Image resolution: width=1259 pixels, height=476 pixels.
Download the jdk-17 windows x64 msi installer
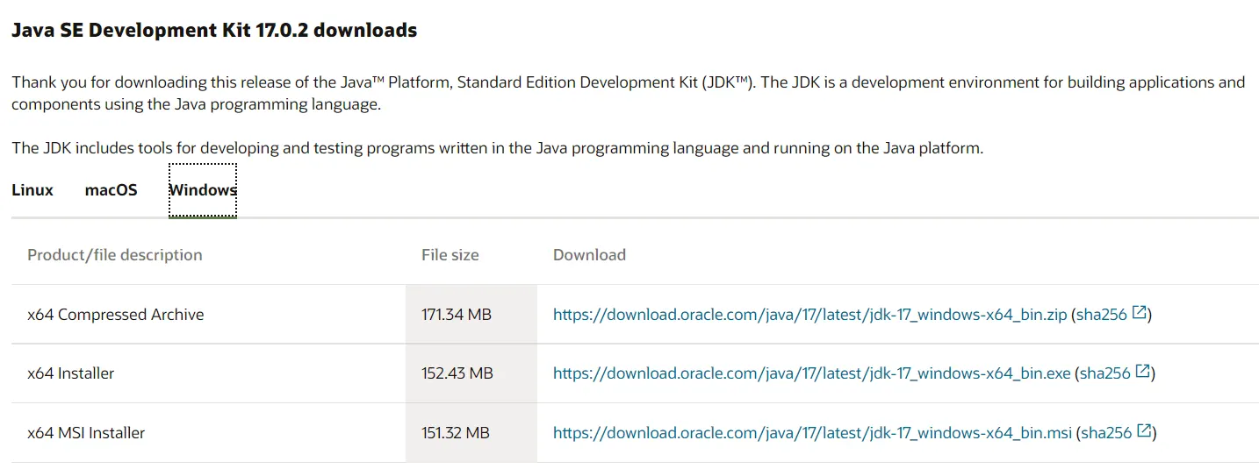(x=812, y=433)
